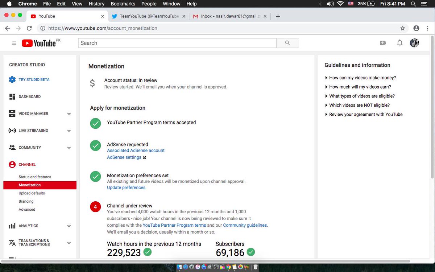Click the red step 4 badge
The width and height of the screenshot is (435, 272).
pos(95,207)
